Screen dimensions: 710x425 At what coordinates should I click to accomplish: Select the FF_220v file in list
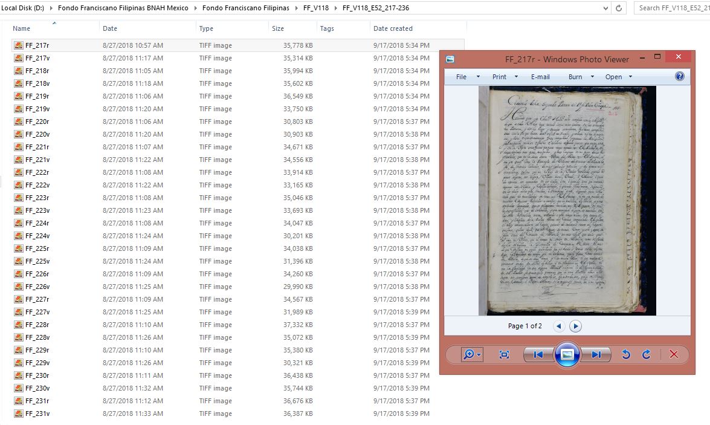point(37,134)
